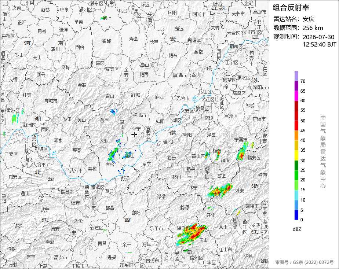This screenshot has width=339, height=269.
Task: Pick the light purple swatch above 70 dBZ
Action: tap(296, 76)
